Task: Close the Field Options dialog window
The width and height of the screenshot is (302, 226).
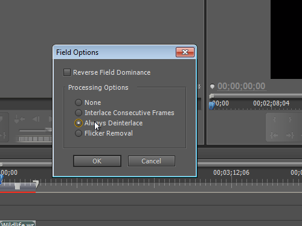Action: click(x=185, y=52)
